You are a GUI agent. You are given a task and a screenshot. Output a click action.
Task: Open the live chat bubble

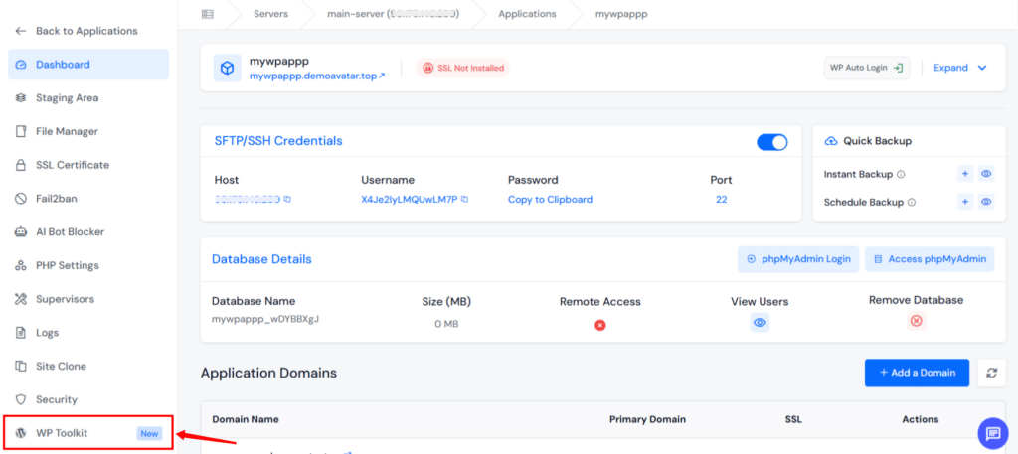[993, 433]
